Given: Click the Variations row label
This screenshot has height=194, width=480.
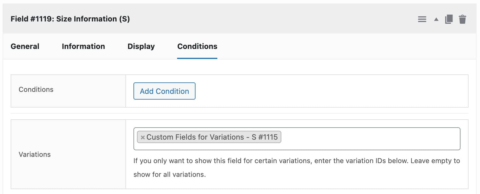Looking at the screenshot, I should pyautogui.click(x=34, y=154).
